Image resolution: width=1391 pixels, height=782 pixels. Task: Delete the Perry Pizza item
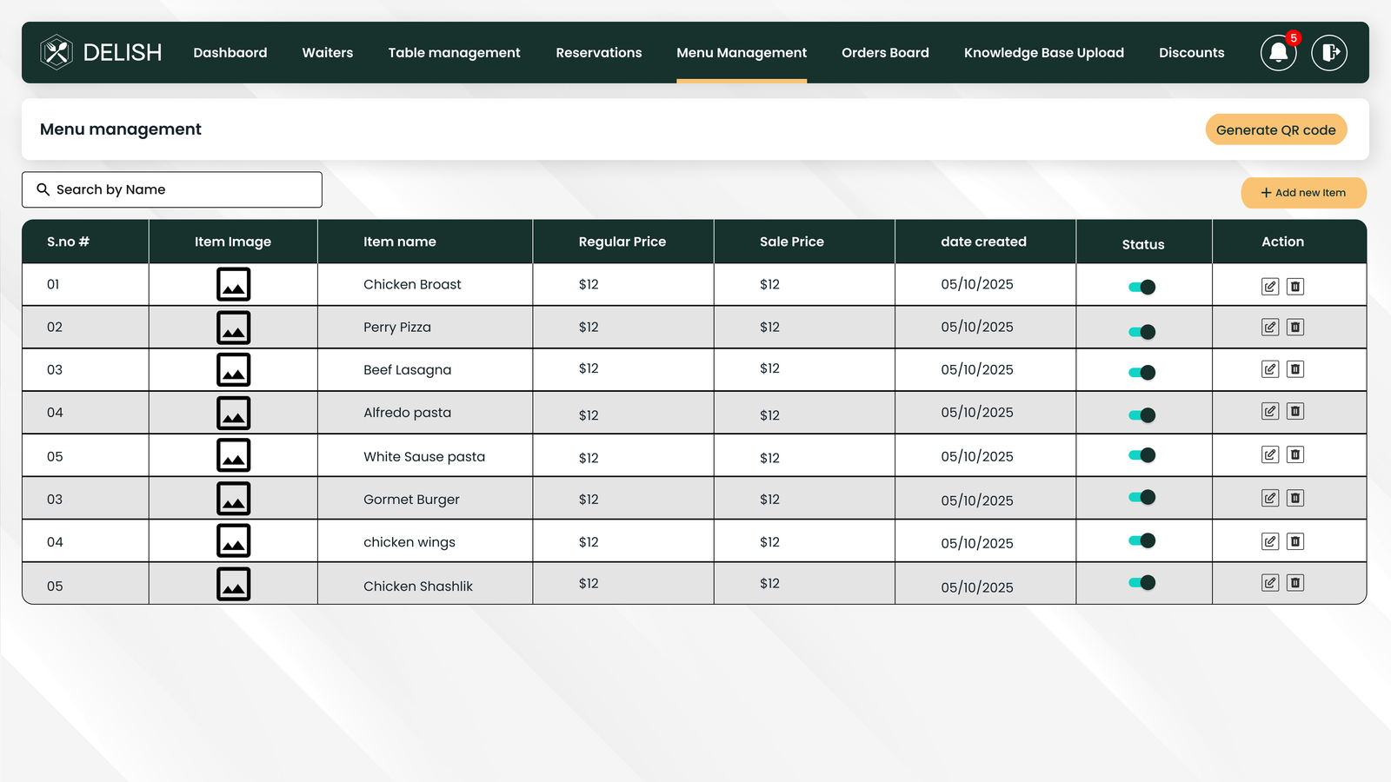pos(1295,328)
